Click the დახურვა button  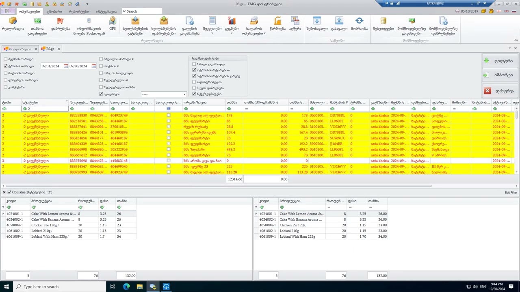499,91
